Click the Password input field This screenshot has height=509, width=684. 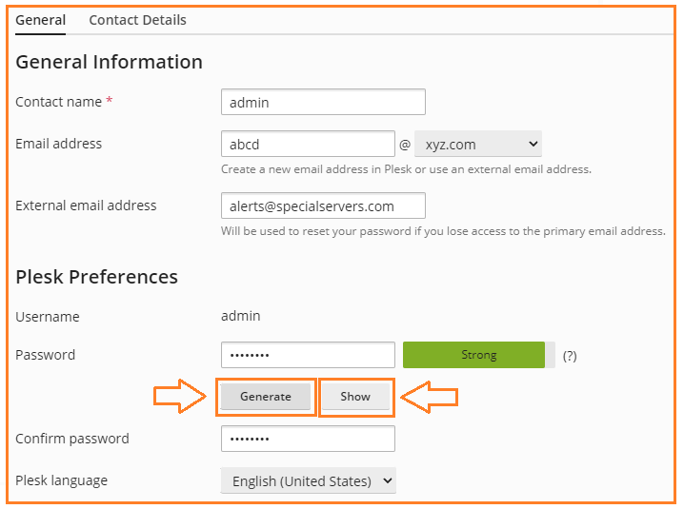pos(308,355)
